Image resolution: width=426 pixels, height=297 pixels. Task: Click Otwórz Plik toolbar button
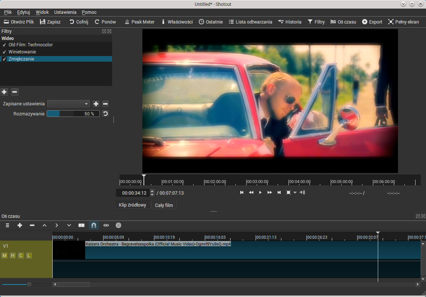click(19, 22)
